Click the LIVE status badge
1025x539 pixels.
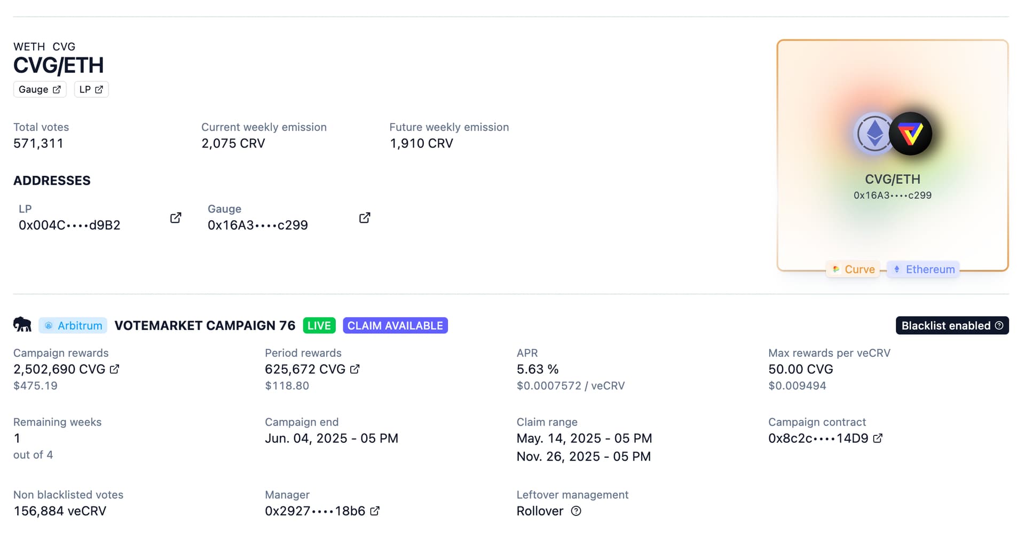click(319, 325)
